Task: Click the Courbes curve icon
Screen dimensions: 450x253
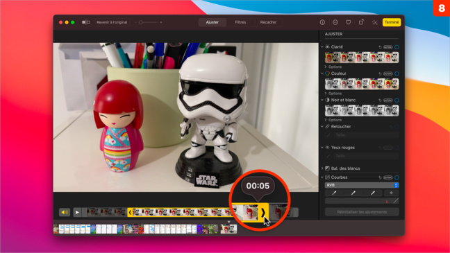Action: [328, 177]
